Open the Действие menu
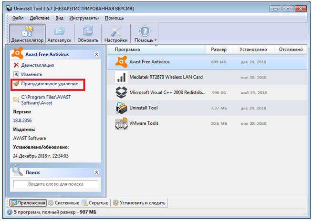 point(40,18)
